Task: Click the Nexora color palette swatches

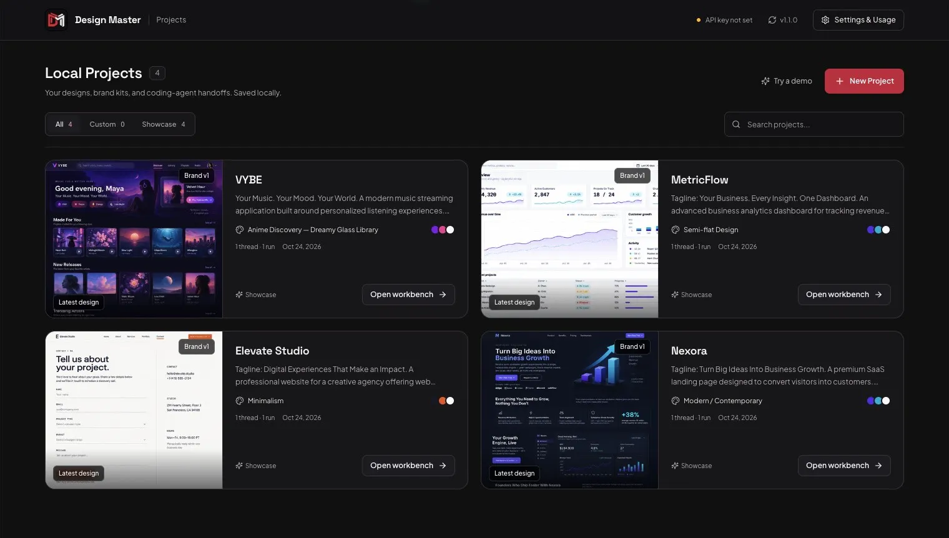Action: click(878, 401)
